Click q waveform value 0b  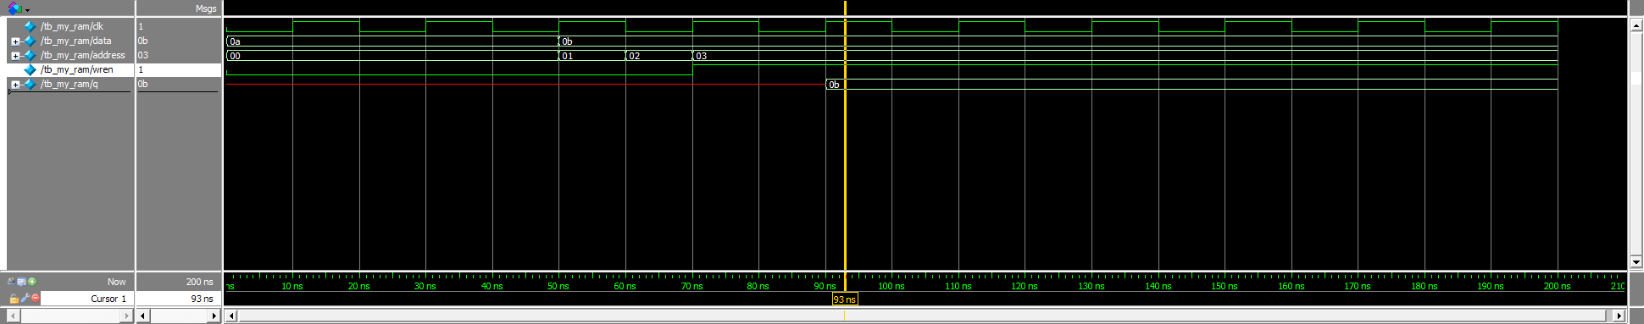click(834, 85)
